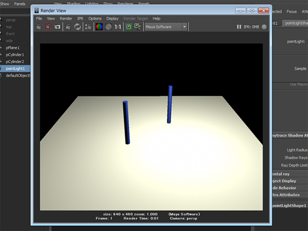Select the defaultObjectSet entry in the Outliner

tap(18, 76)
